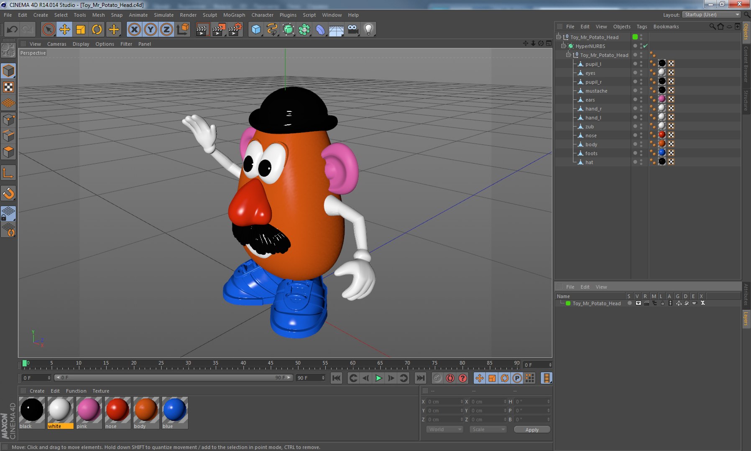Open the Scale mode dropdown
This screenshot has width=751, height=451.
[x=488, y=429]
